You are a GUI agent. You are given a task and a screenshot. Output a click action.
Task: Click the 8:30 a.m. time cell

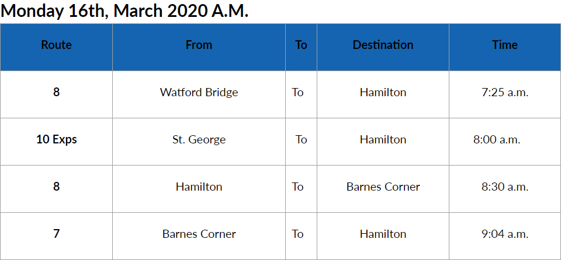pos(504,187)
